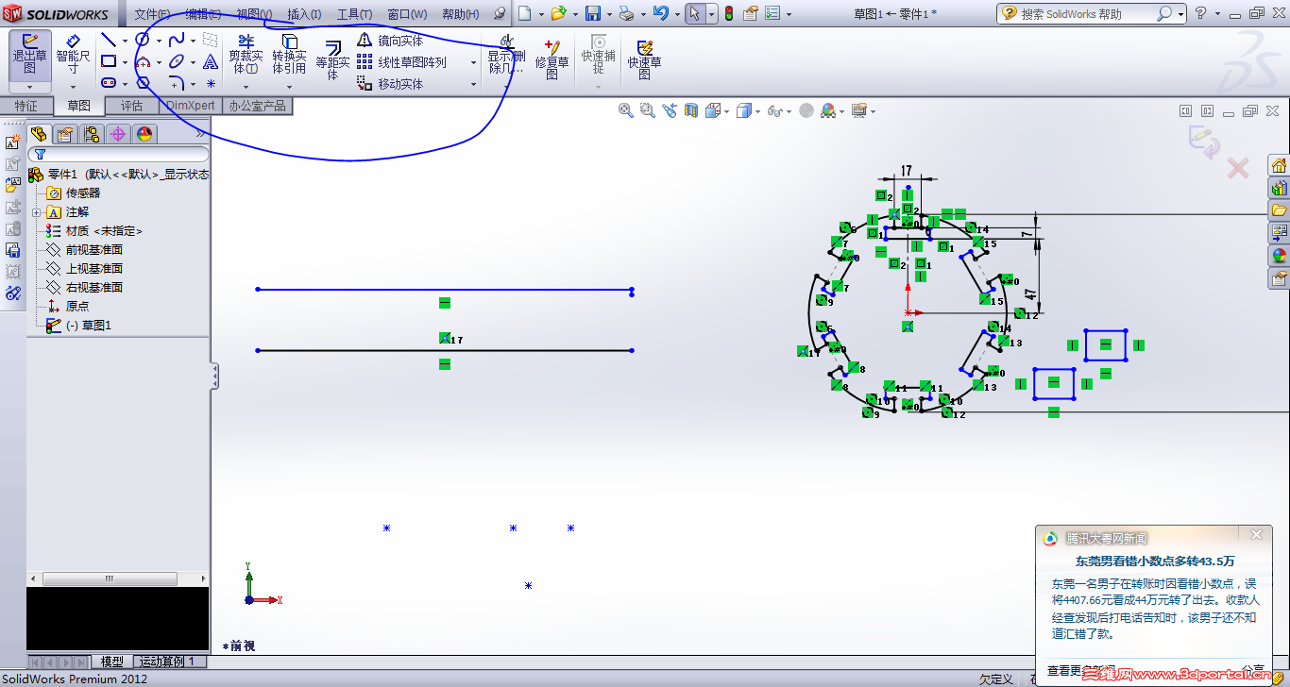Open the 模型 (Model) bottom tab

[112, 662]
